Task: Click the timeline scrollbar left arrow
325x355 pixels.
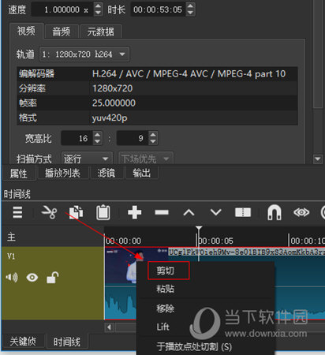Action: [x=109, y=327]
